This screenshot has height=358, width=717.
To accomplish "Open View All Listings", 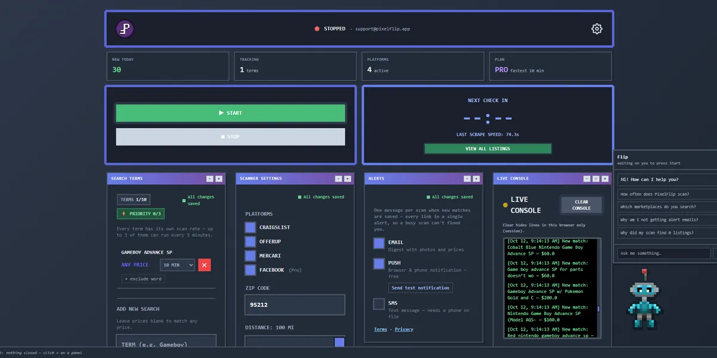I will [x=488, y=149].
